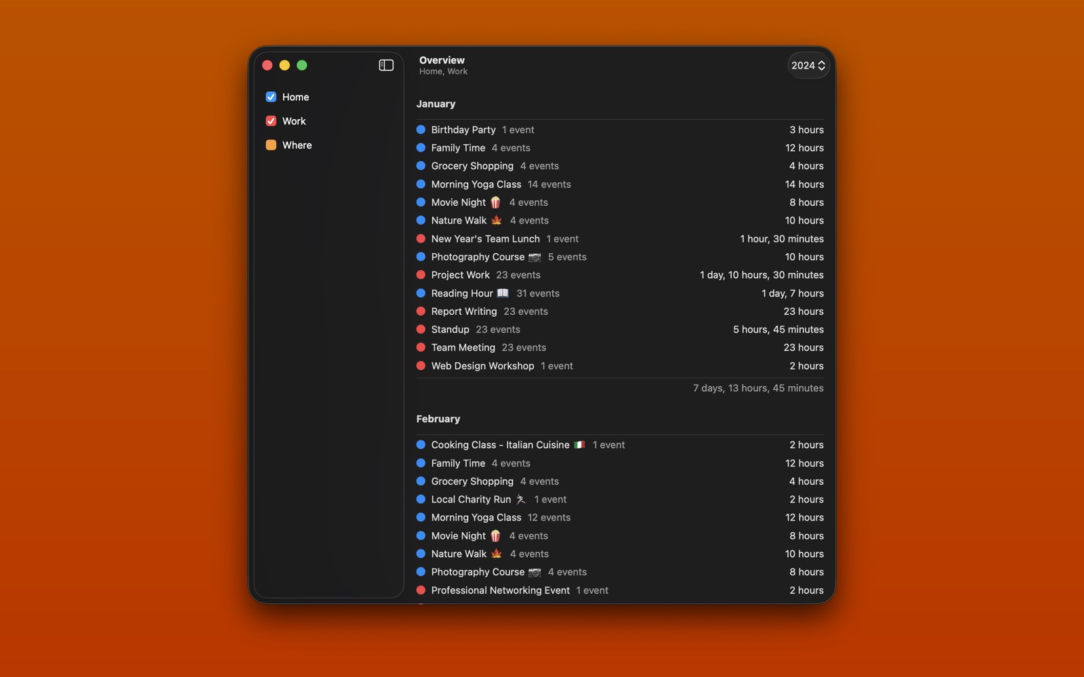Viewport: 1084px width, 677px height.
Task: Uncheck the Work calendar checkbox
Action: coord(271,121)
